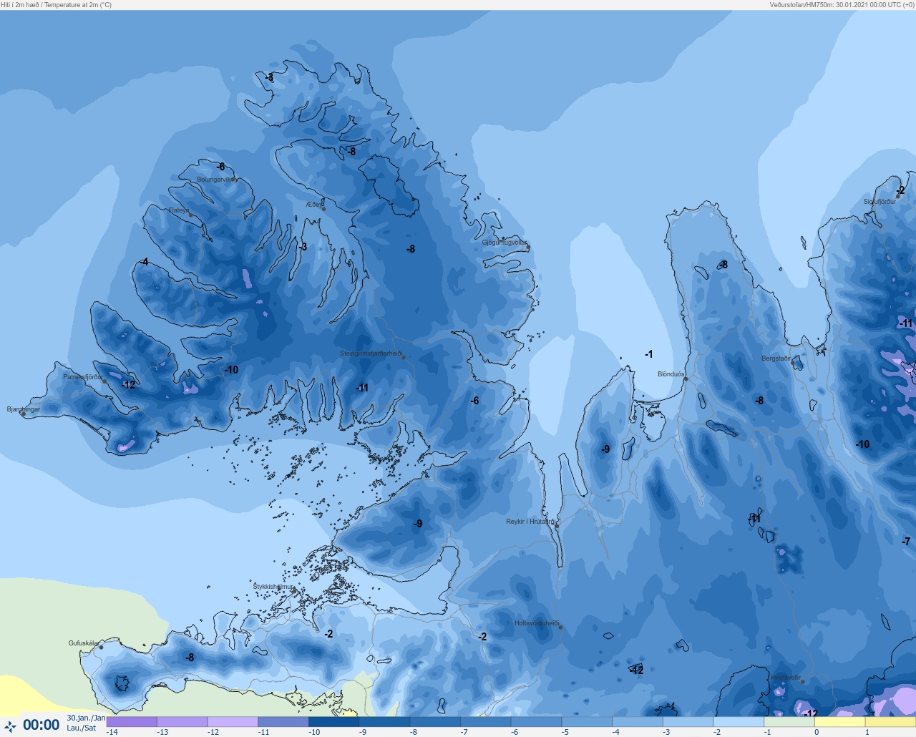Click the -12 value beside Patreksfjörður

[x=128, y=385]
